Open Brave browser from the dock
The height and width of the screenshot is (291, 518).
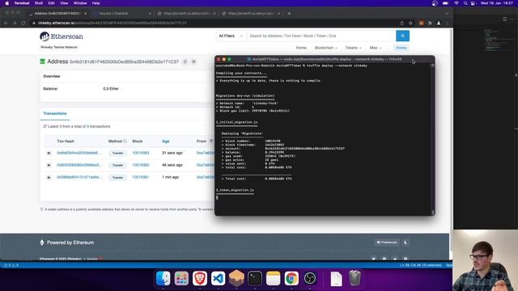(200, 278)
